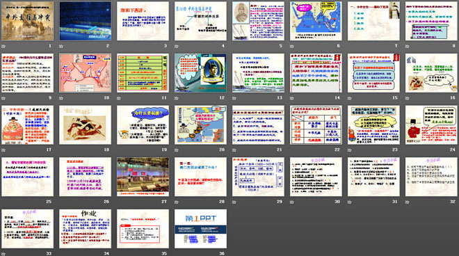Click the animation star under slide 29
Image resolution: width=459 pixels, height=256 pixels.
tap(234, 202)
